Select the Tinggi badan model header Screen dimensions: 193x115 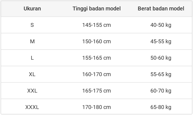click(x=96, y=8)
